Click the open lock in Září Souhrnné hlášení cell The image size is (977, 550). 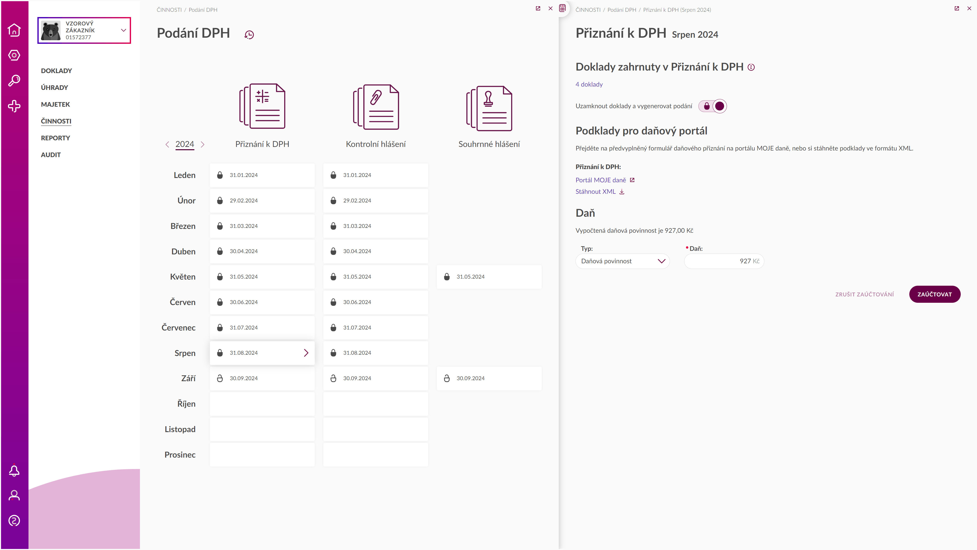pos(447,378)
